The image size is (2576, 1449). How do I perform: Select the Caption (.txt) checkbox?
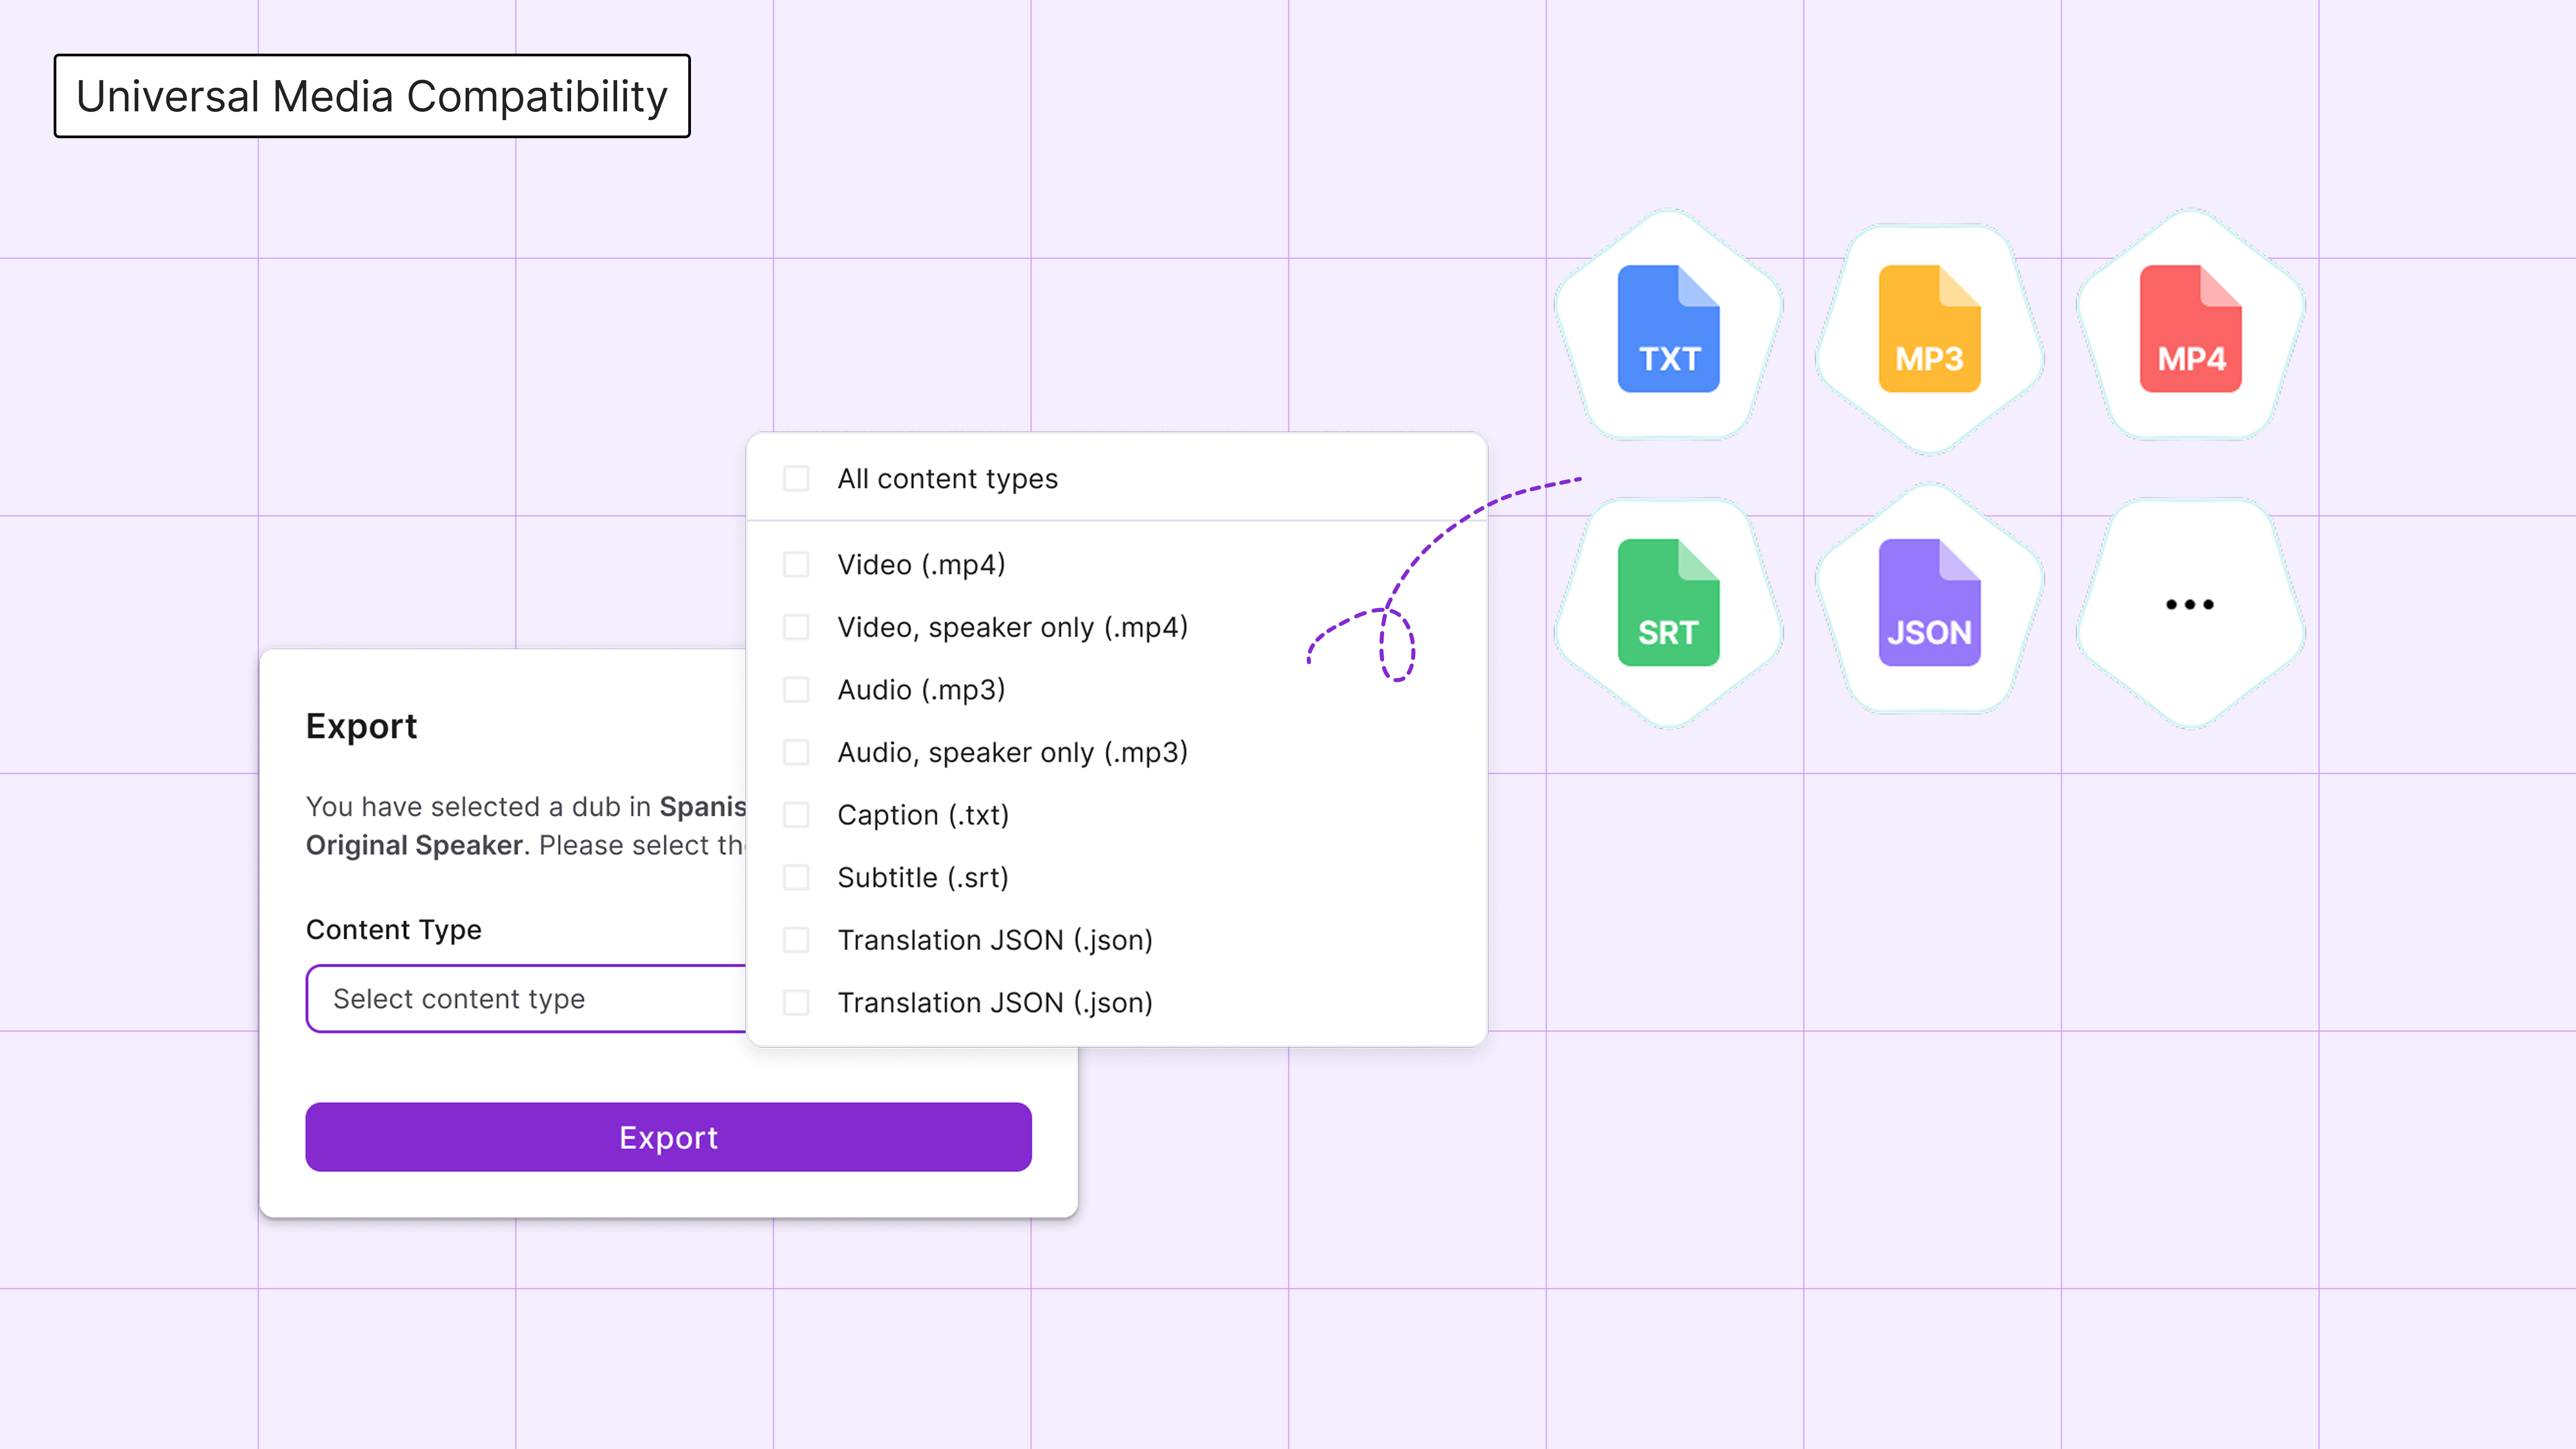[796, 815]
